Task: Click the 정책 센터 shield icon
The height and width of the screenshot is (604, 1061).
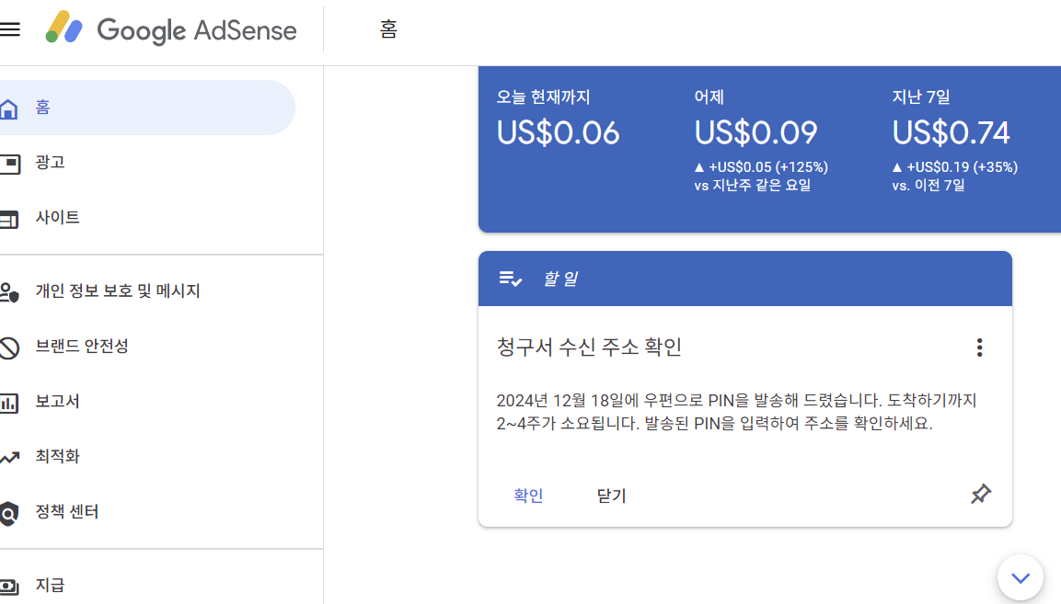Action: 9,513
